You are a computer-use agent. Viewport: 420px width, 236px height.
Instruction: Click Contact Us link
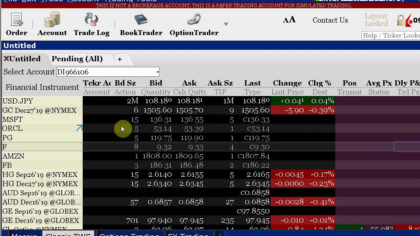click(330, 20)
